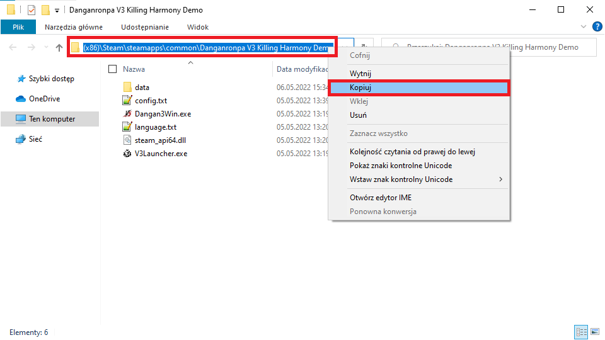
Task: Click the data folder's date 06.05.2022
Action: [302, 88]
